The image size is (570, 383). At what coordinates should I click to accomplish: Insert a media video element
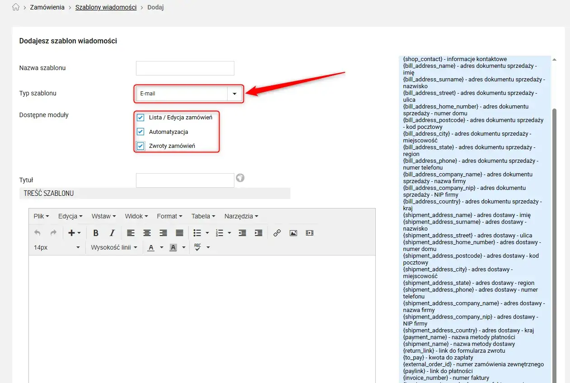[x=309, y=233]
